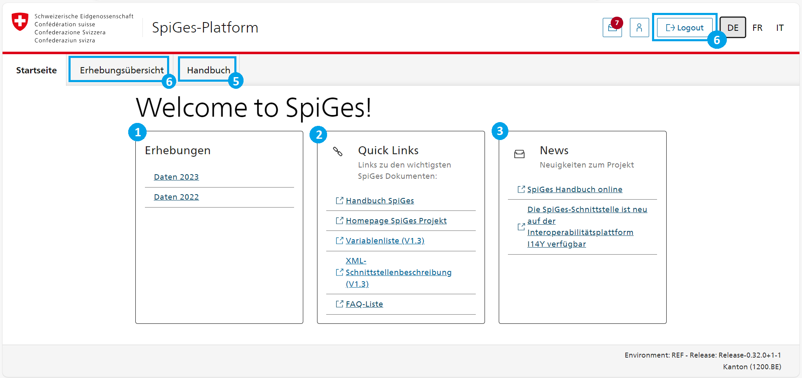Switch language to DE

click(x=733, y=28)
